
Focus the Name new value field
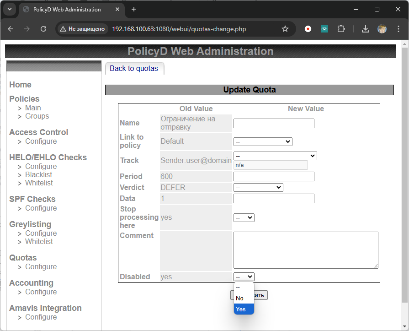coord(274,123)
